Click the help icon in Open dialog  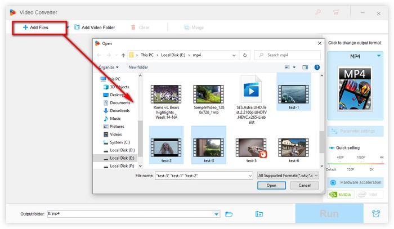(x=317, y=67)
